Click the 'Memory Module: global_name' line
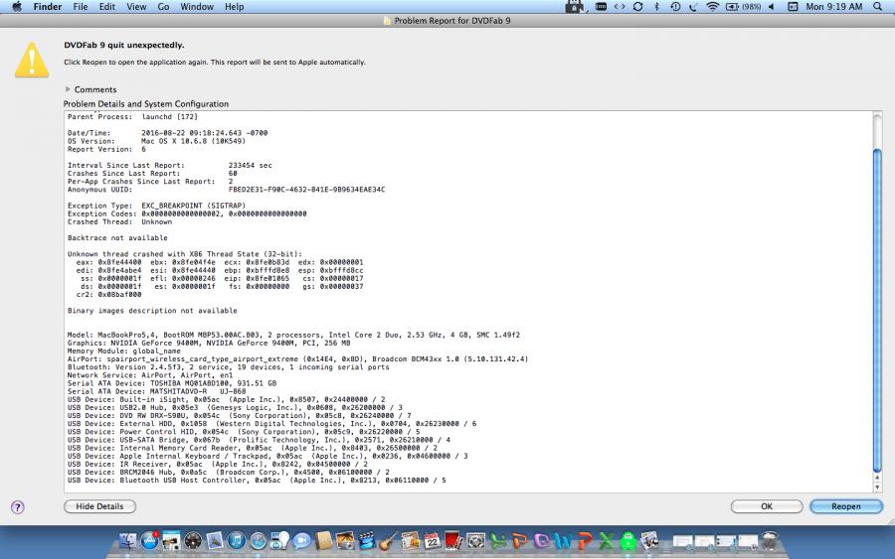Viewport: 895px width, 559px height. point(124,351)
